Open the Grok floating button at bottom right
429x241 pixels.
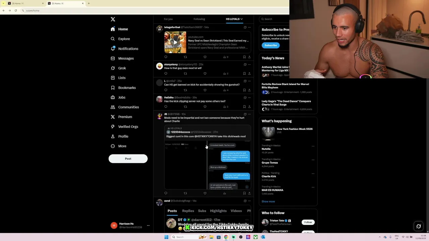pyautogui.click(x=419, y=227)
